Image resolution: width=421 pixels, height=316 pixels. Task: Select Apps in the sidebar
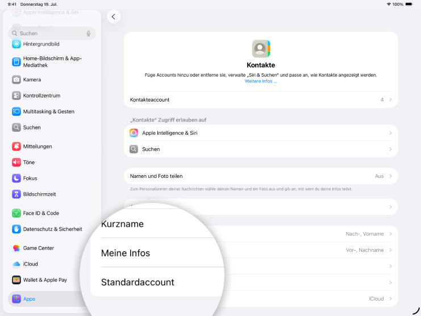coord(28,299)
